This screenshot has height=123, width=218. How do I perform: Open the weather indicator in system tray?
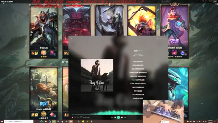tap(191, 122)
